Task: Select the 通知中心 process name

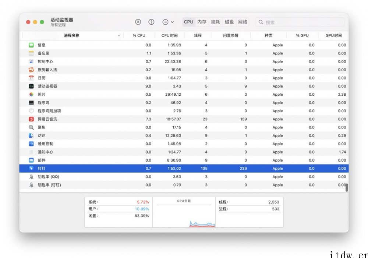Action: 45,152
